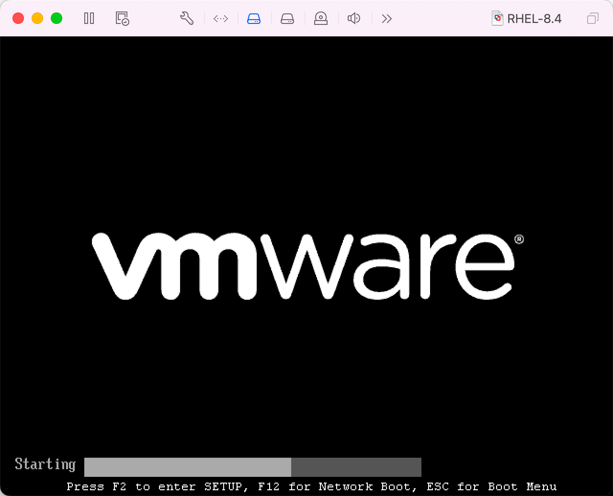Click the RHEL-8.4 document proxy icon
The image size is (613, 496).
click(498, 19)
